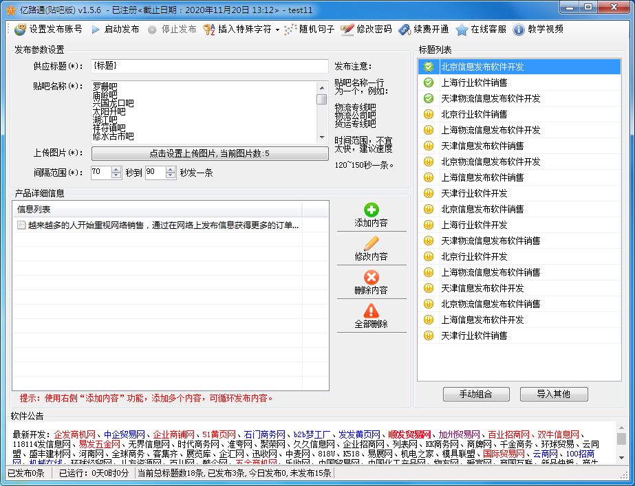Open 修改密码 via its pencil icon
Image resolution: width=635 pixels, height=486 pixels.
coord(347,30)
